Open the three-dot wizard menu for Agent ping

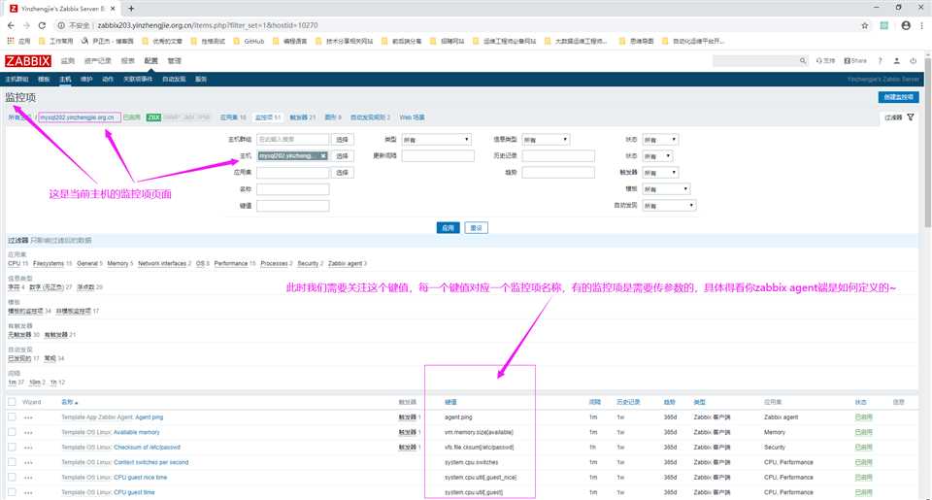pyautogui.click(x=28, y=417)
